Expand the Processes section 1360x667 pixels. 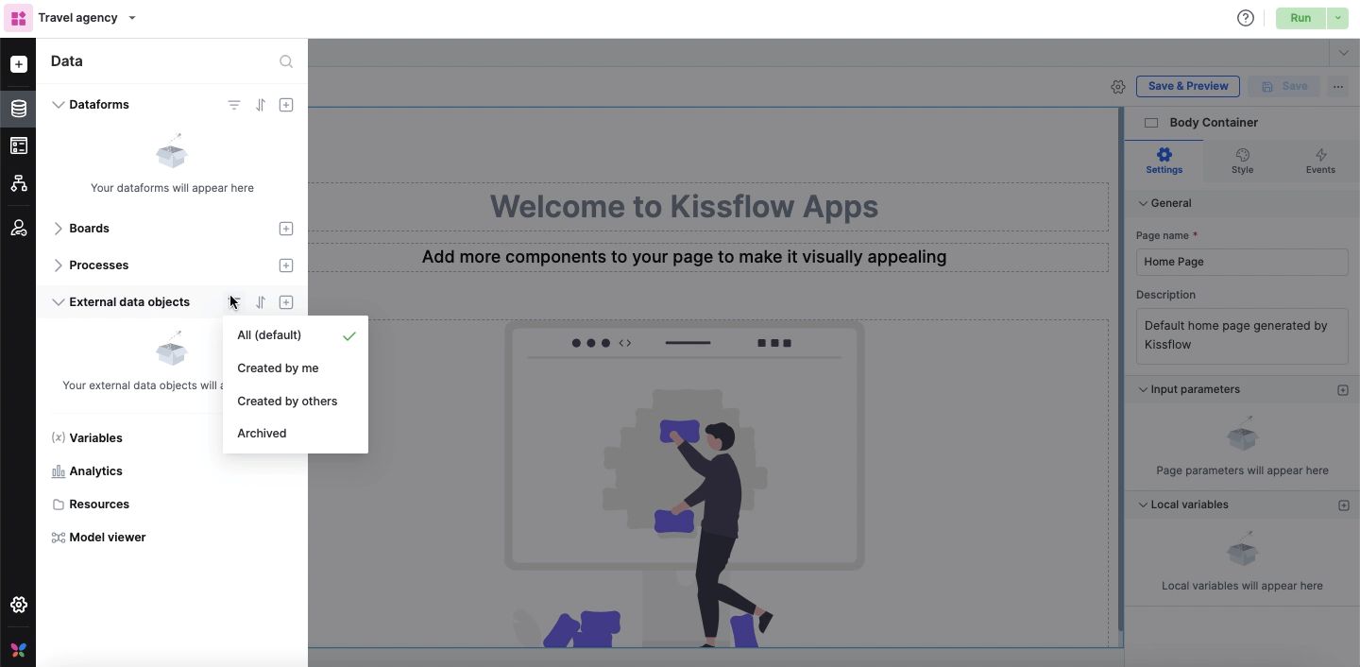point(59,265)
